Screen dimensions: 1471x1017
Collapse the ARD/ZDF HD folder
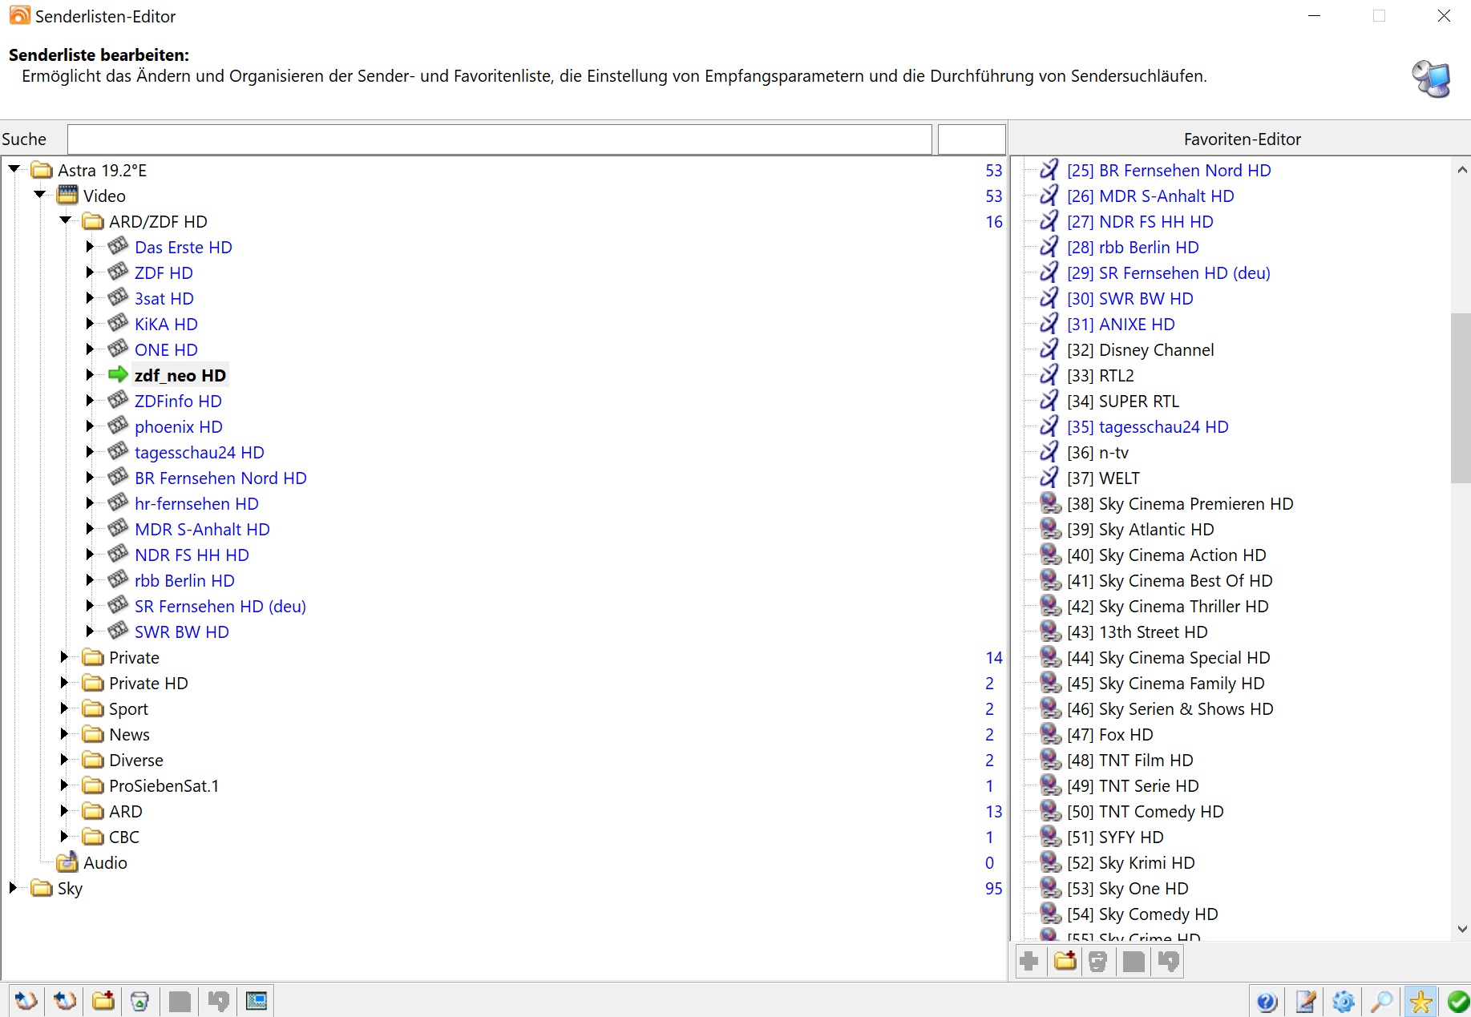(66, 220)
